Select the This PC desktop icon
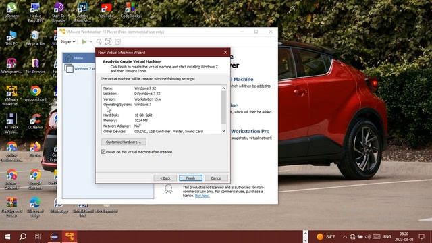432x243 pixels. pyautogui.click(x=11, y=38)
